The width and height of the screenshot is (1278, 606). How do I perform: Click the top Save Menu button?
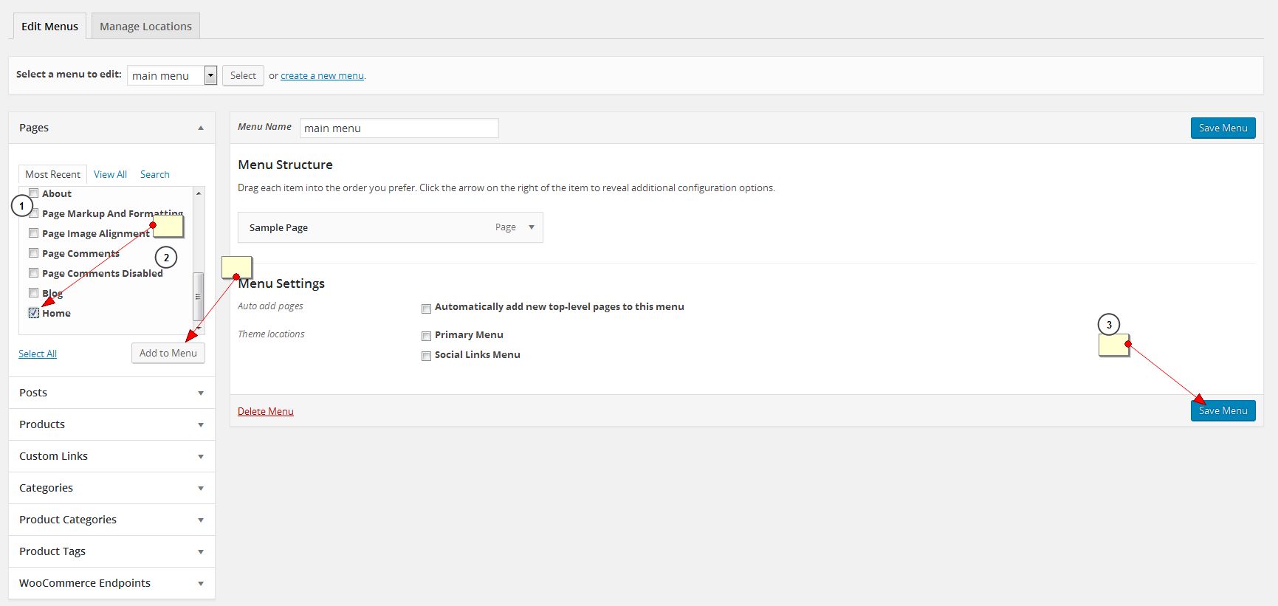[x=1223, y=128]
